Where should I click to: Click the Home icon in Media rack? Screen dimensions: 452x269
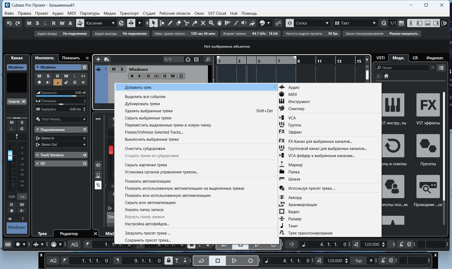pos(386,76)
